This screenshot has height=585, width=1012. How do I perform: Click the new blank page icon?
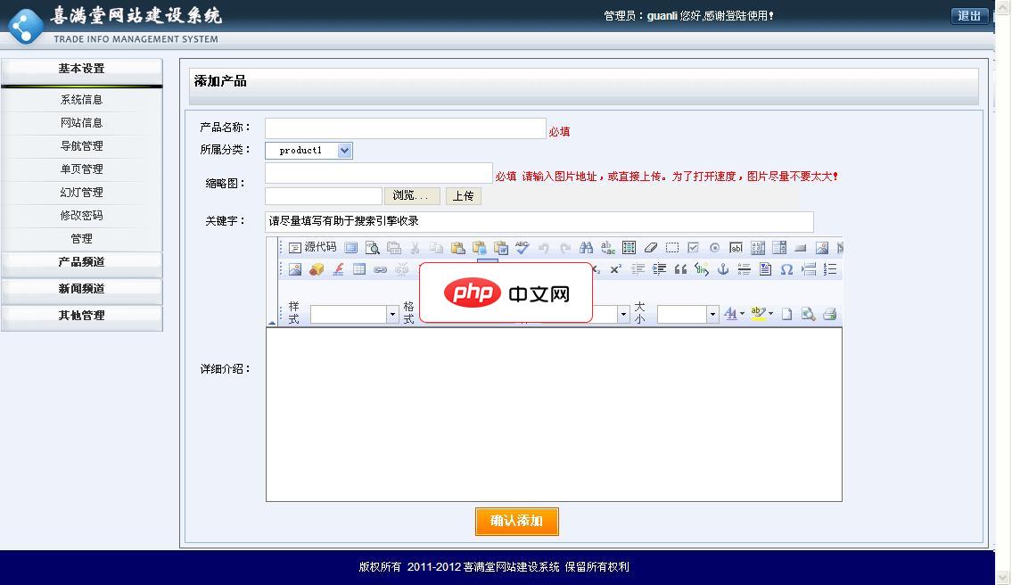[786, 314]
